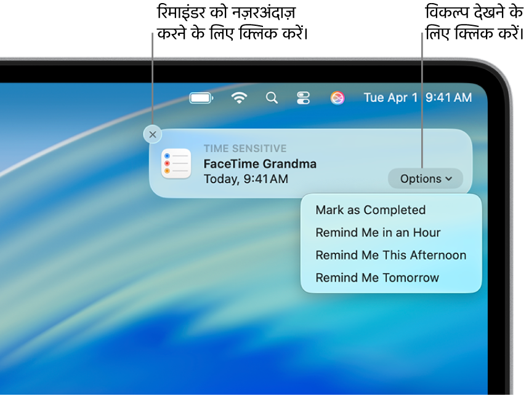
Task: Open the Options dropdown on notification
Action: (426, 178)
